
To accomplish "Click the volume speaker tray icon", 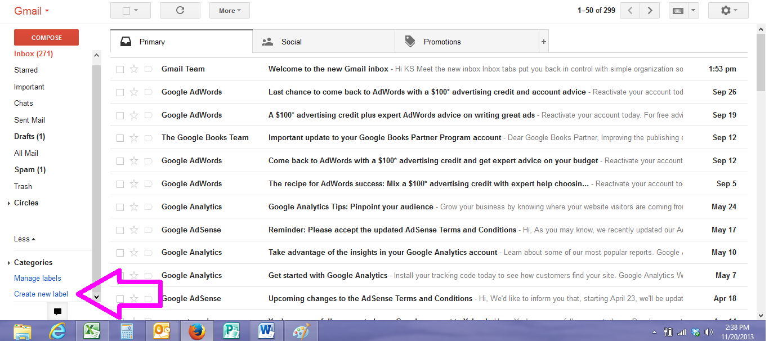I will pos(709,332).
